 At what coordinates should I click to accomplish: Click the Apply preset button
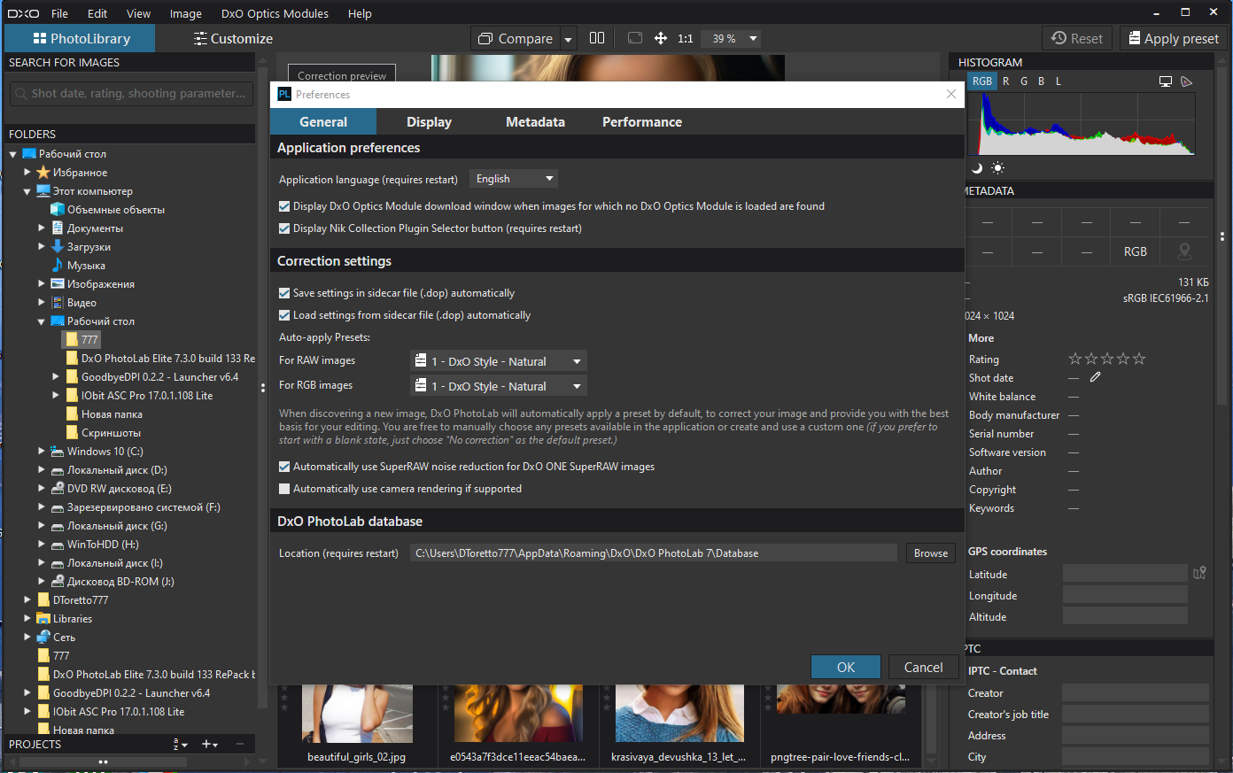click(x=1174, y=38)
